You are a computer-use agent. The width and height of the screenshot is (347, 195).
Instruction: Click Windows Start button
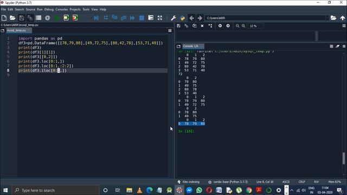[5, 190]
